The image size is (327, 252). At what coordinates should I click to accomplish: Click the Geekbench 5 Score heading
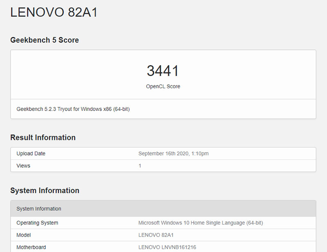45,40
